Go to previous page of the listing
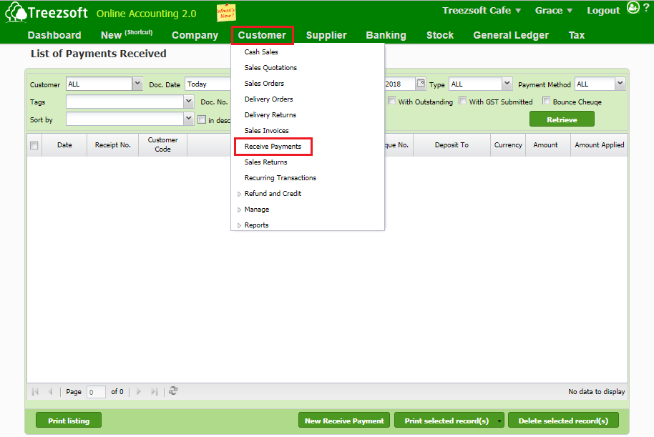This screenshot has height=437, width=654. coord(51,391)
